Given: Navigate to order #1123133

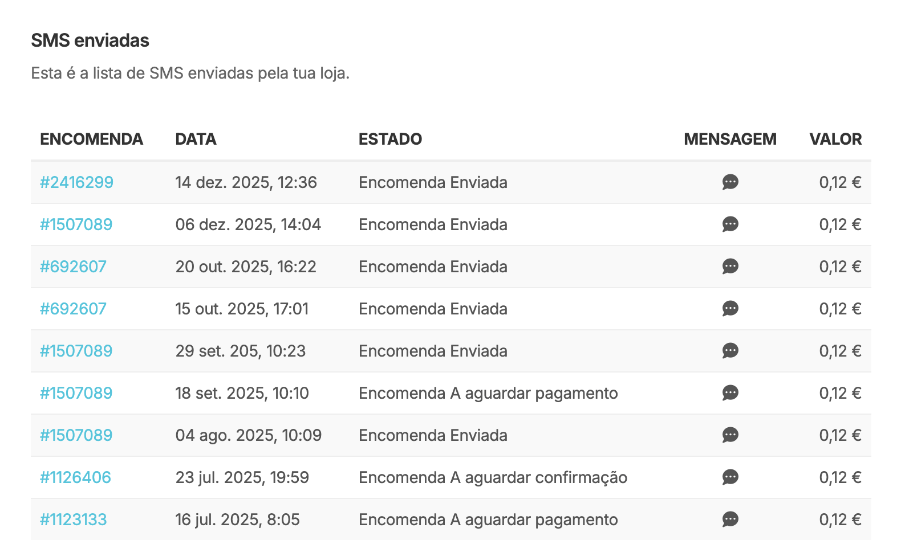Looking at the screenshot, I should click(73, 519).
